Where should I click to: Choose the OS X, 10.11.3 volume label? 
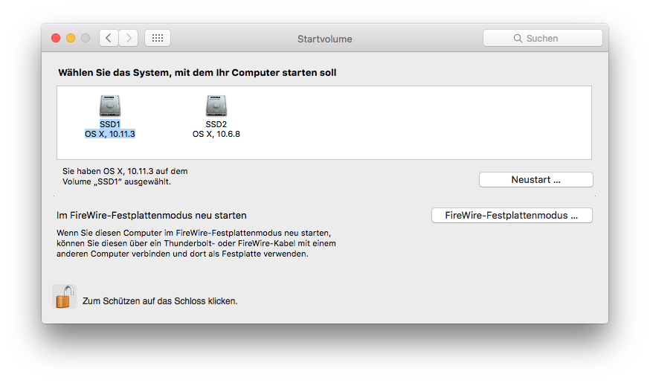[110, 134]
